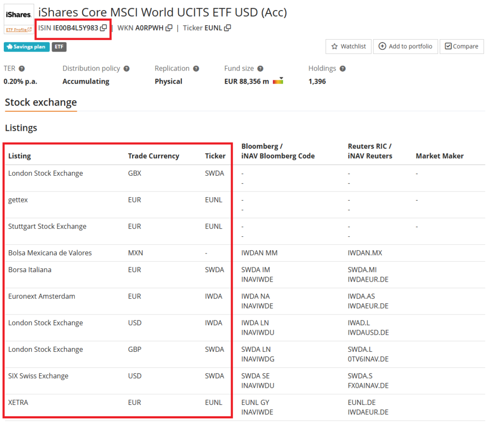
Task: Click the SWDA.MI Reuters code
Action: [x=362, y=270]
